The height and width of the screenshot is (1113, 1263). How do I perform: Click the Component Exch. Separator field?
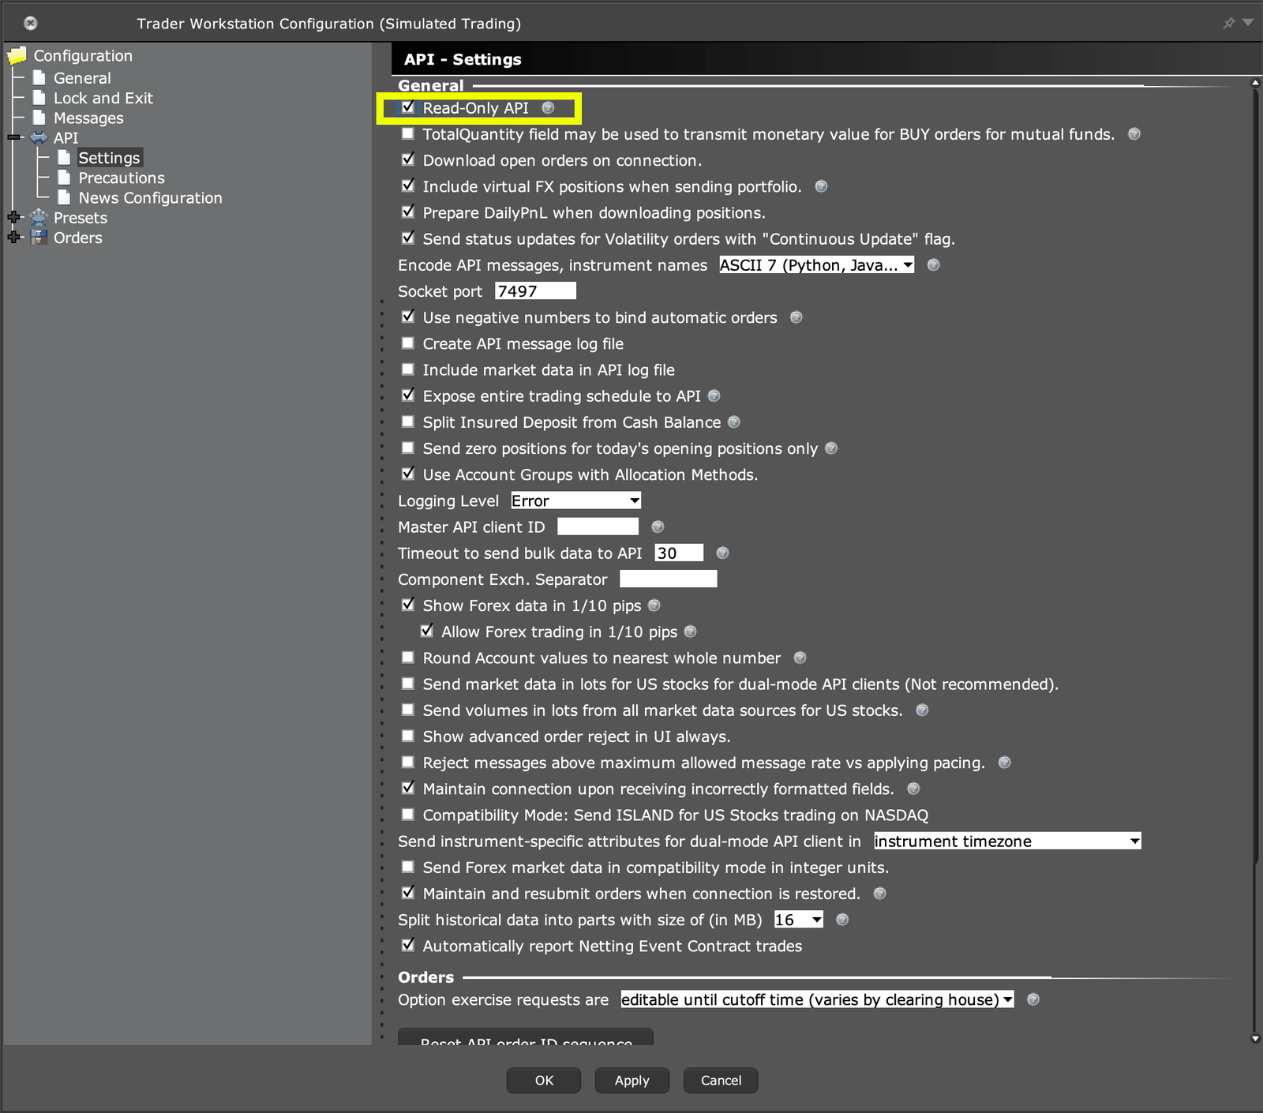click(669, 579)
